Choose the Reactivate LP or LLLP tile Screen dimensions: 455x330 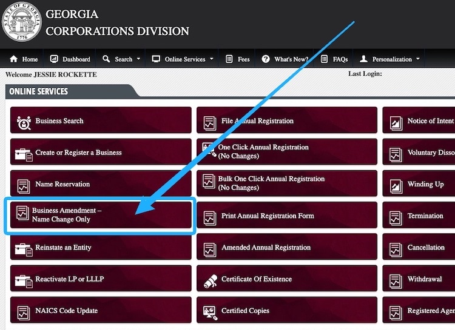100,279
